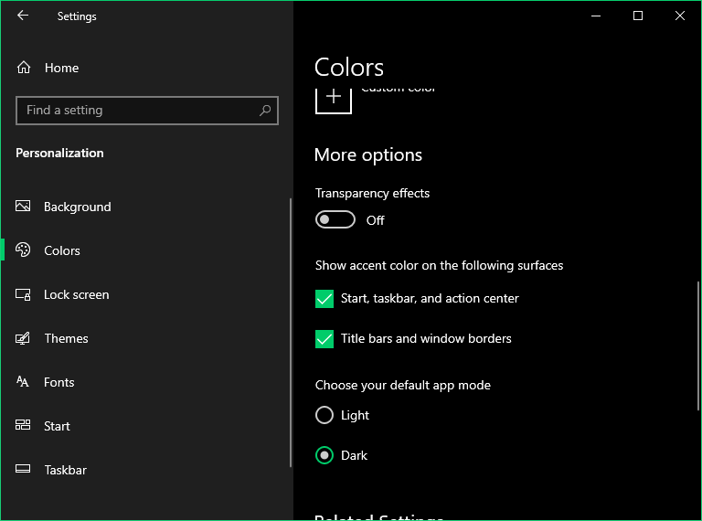
Task: Uncheck Title bars and window borders
Action: [x=324, y=339]
